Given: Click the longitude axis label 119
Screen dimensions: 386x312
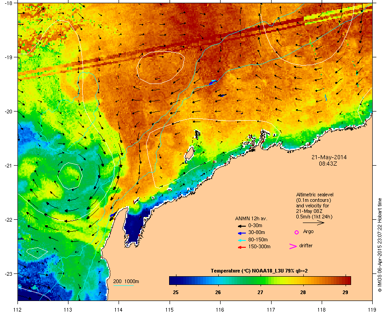Looking at the screenshot, I should coord(372,310).
